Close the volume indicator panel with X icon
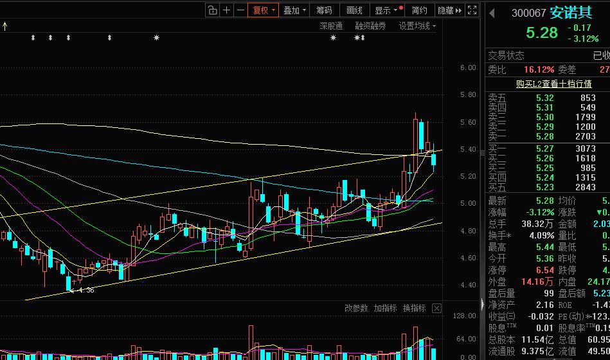 pyautogui.click(x=436, y=309)
